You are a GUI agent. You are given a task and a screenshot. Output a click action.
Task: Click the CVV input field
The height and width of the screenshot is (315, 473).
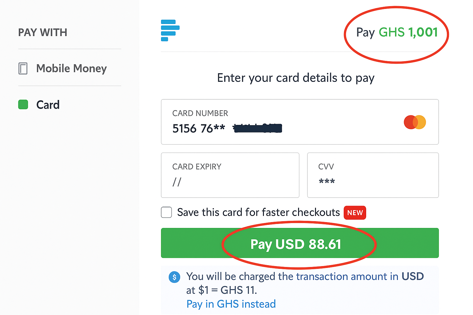373,175
